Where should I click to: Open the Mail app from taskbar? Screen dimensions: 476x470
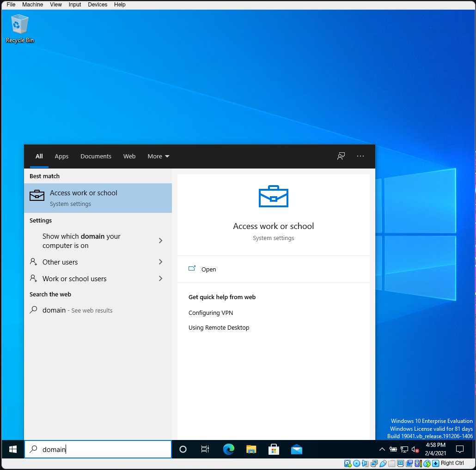(x=297, y=449)
